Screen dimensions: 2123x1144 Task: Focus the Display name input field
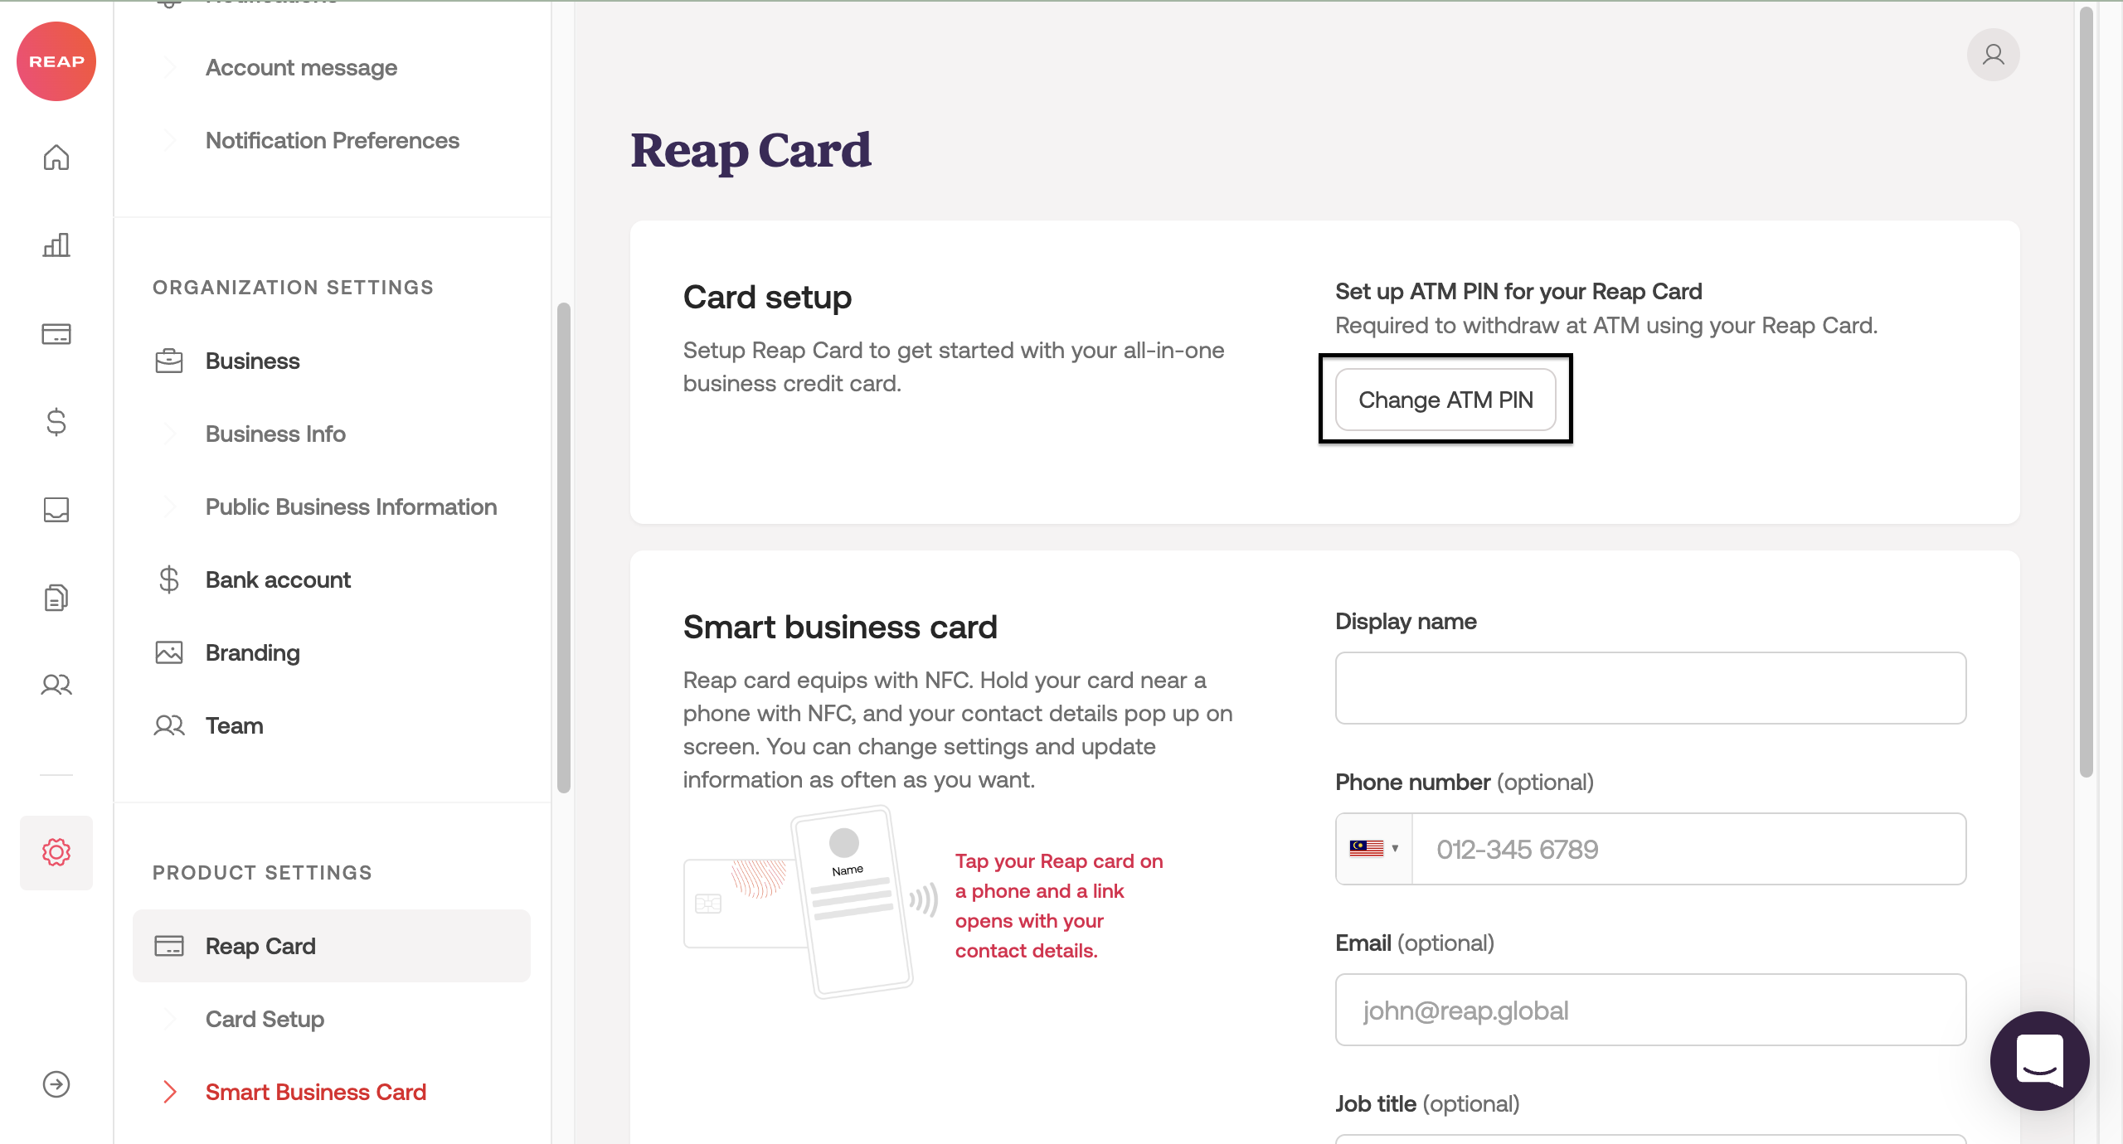1650,688
